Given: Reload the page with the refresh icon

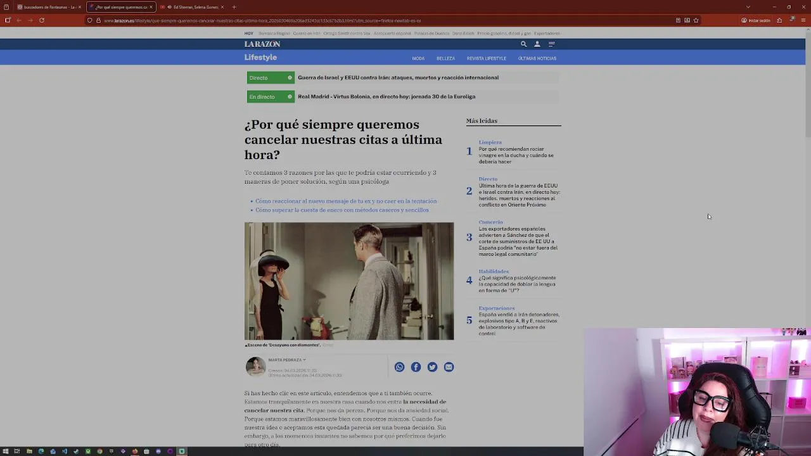Looking at the screenshot, I should click(x=42, y=20).
